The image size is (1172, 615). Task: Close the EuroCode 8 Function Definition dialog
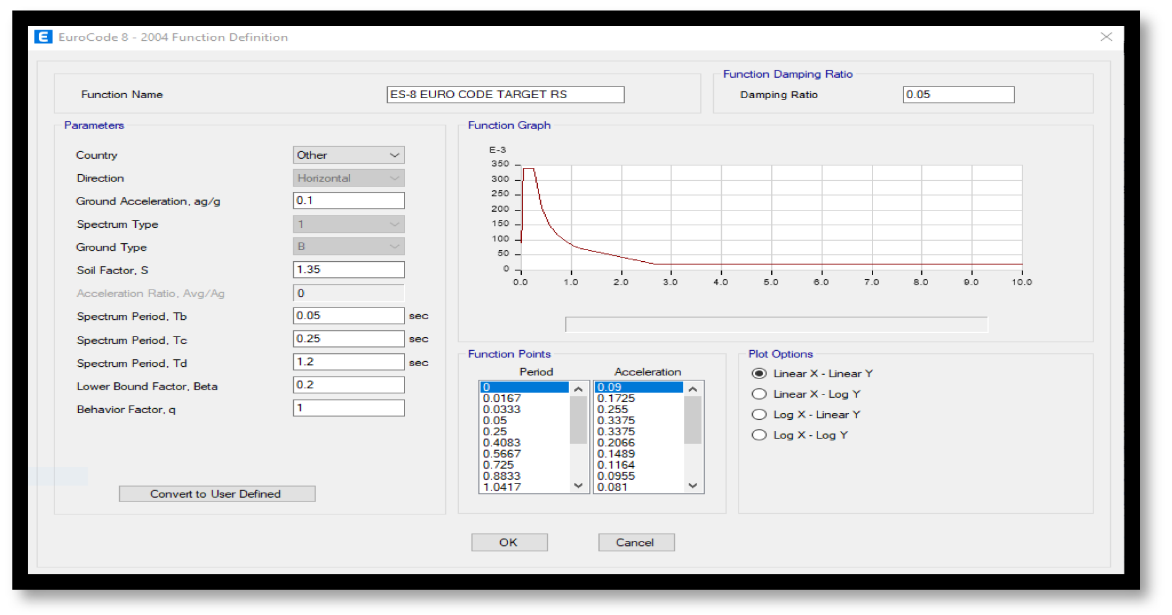[1106, 37]
